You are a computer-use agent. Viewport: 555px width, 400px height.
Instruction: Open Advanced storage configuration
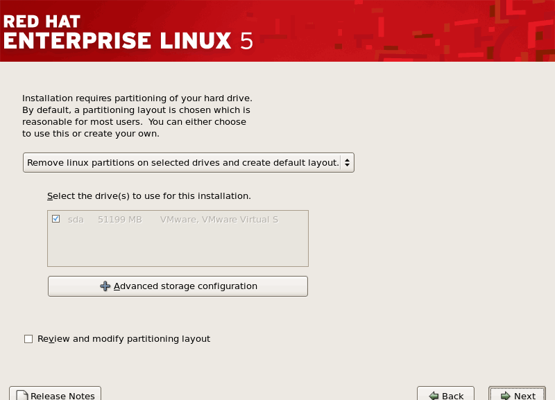(178, 286)
